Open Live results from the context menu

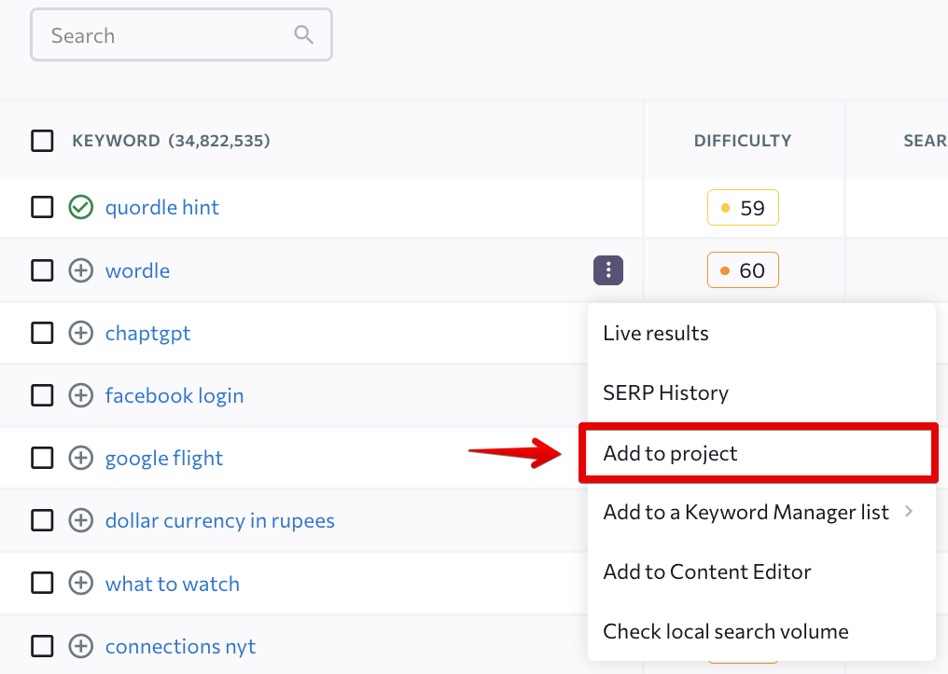coord(656,333)
